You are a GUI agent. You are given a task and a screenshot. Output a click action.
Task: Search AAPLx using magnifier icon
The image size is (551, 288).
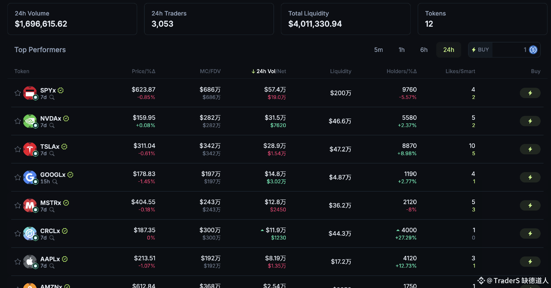[52, 266]
